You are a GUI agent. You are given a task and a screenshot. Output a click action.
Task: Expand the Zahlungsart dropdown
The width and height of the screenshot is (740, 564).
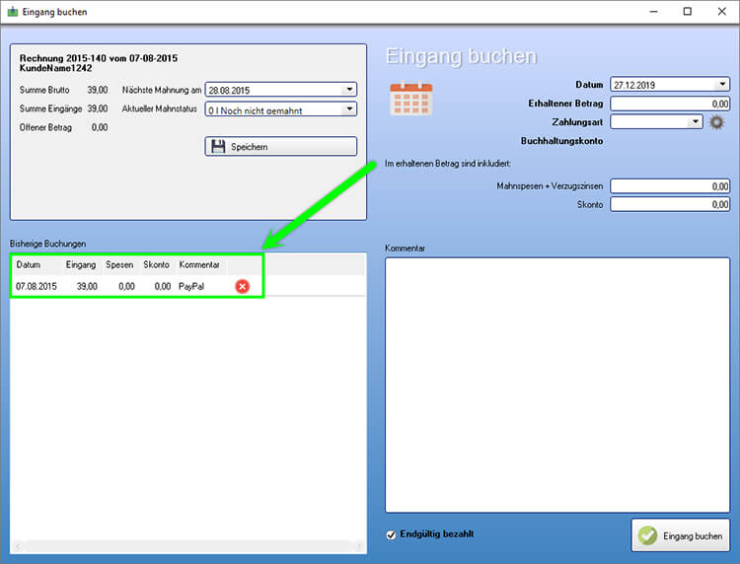[x=696, y=122]
